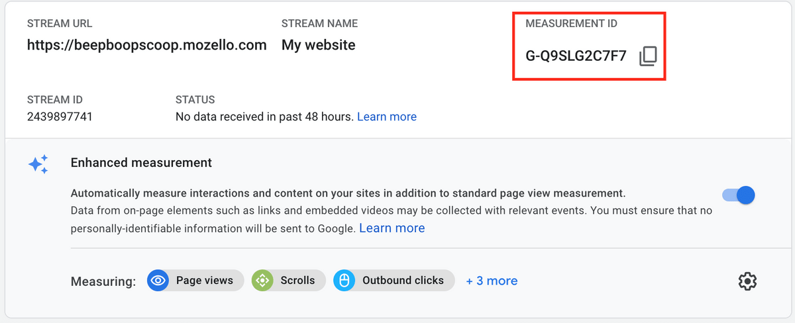Disable the Enhanced measurement toggle
Viewport: 795px width, 323px height.
(x=738, y=195)
